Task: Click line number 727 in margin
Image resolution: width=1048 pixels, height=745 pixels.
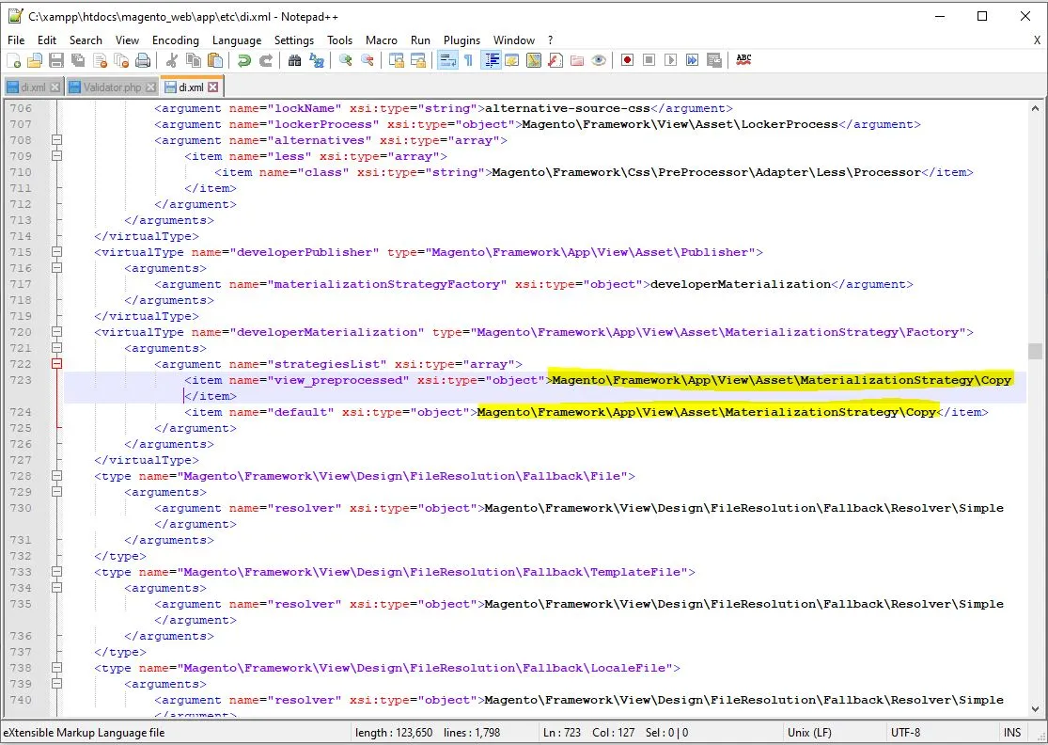Action: pos(21,460)
